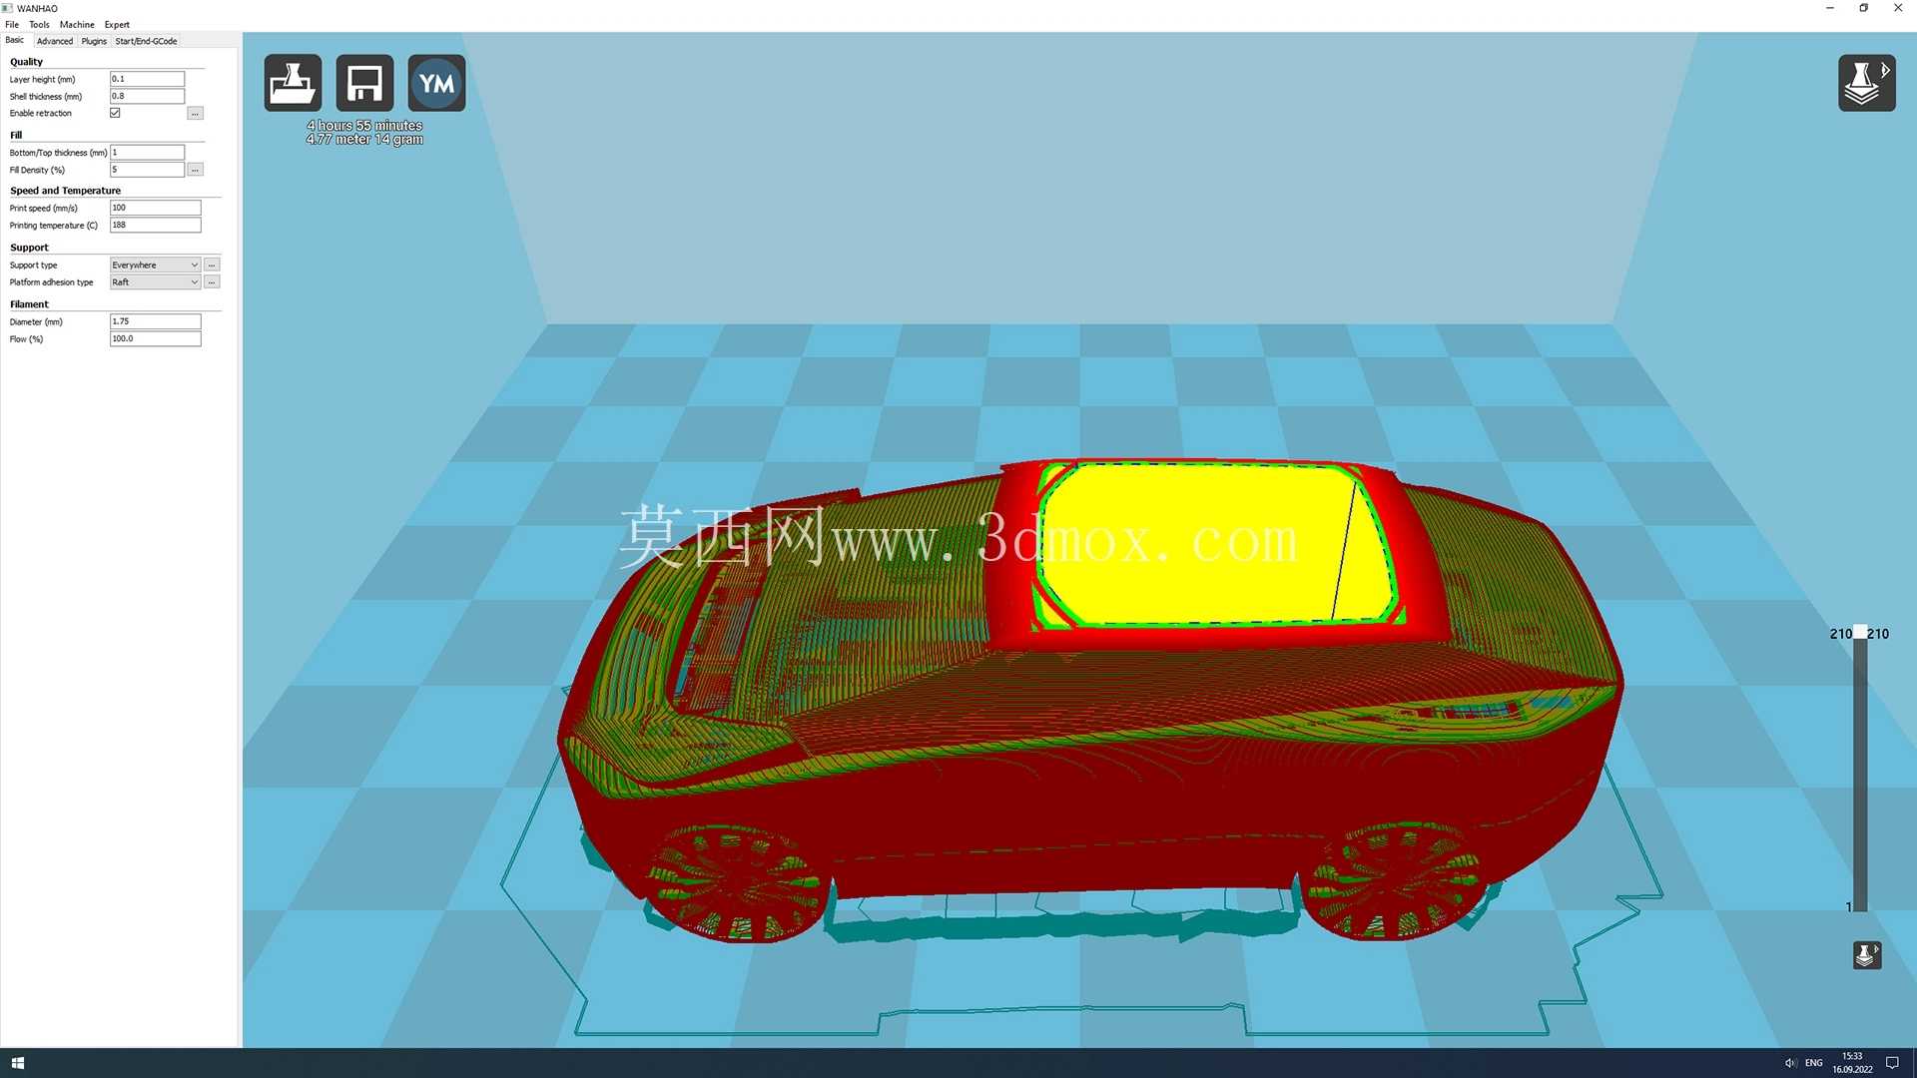Expand the Platform adhesion type dropdown
The width and height of the screenshot is (1917, 1078).
tap(155, 282)
